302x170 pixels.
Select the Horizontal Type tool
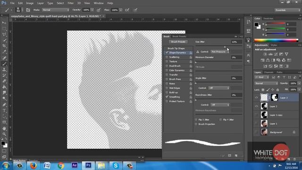point(4,110)
